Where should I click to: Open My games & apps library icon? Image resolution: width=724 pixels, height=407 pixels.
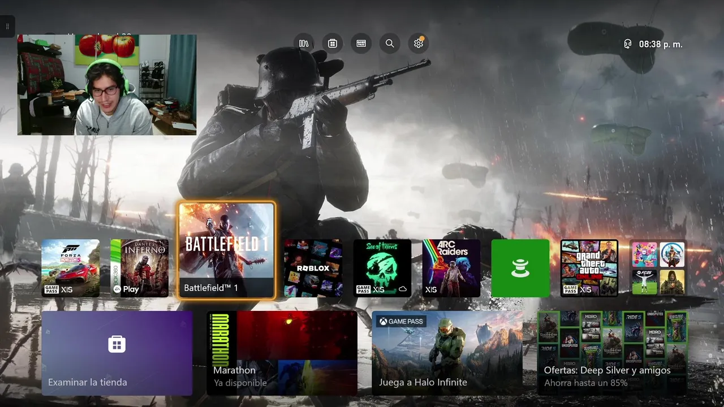point(304,44)
